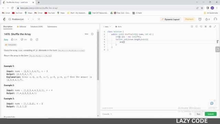Screen dimensions: 220x124
Task: Click the Easy difficulty label
Action: pos(6,40)
